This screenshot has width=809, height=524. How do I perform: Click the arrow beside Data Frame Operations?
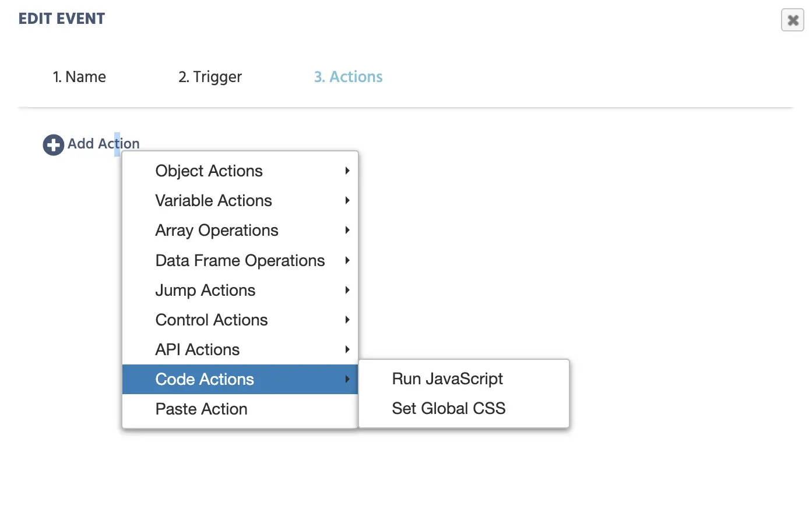347,260
